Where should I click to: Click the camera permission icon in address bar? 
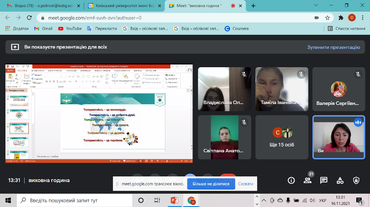[317, 18]
